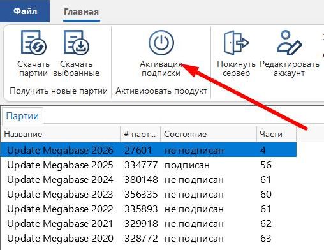Click the game count 335893
Screen dimensions: 324x250
point(141,209)
